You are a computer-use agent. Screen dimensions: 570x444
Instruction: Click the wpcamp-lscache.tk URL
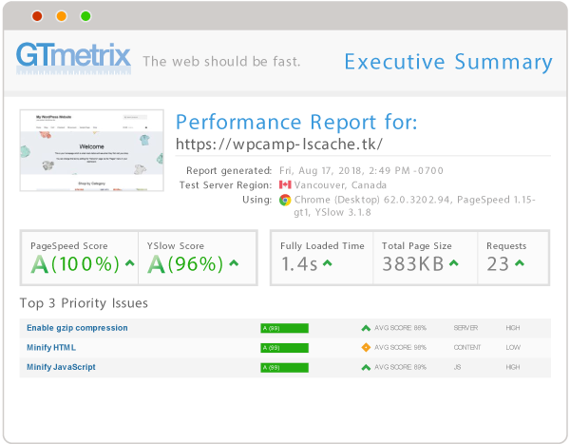278,145
